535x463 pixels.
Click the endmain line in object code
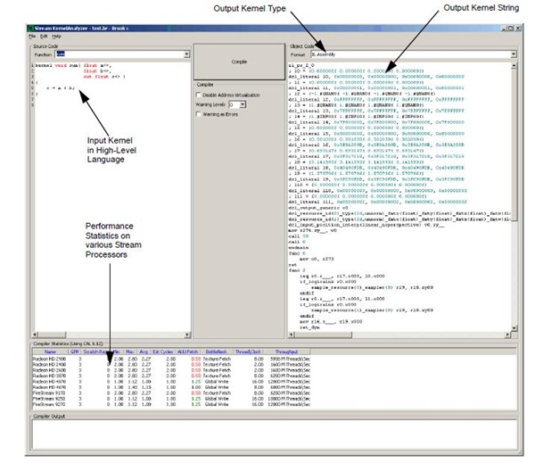[x=299, y=247]
